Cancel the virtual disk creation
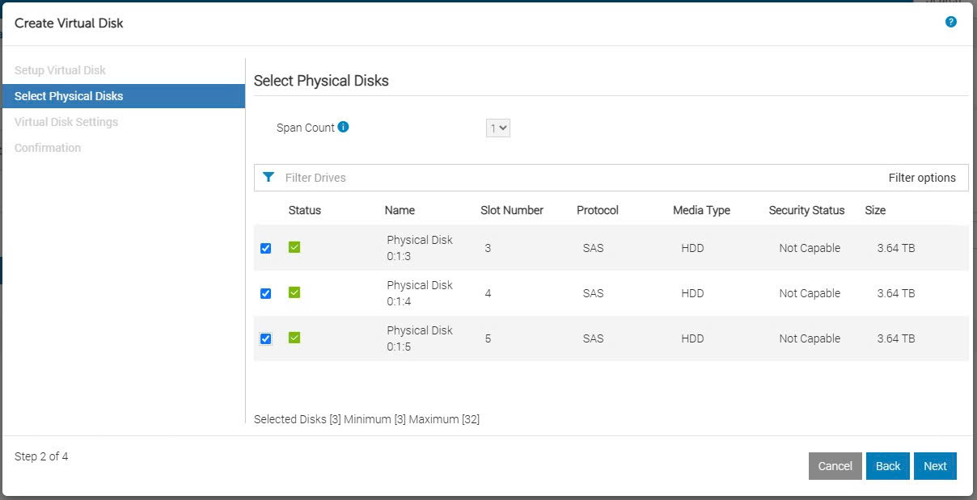This screenshot has width=977, height=500. click(x=835, y=466)
